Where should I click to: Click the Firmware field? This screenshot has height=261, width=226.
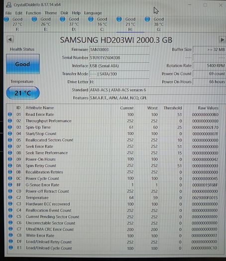(119, 50)
